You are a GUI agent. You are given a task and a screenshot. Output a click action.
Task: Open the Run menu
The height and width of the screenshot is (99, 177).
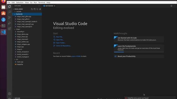pos(35,2)
